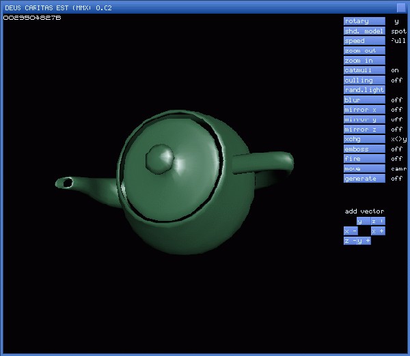Click the add vector x + button
The width and height of the screenshot is (410, 356).
click(378, 231)
